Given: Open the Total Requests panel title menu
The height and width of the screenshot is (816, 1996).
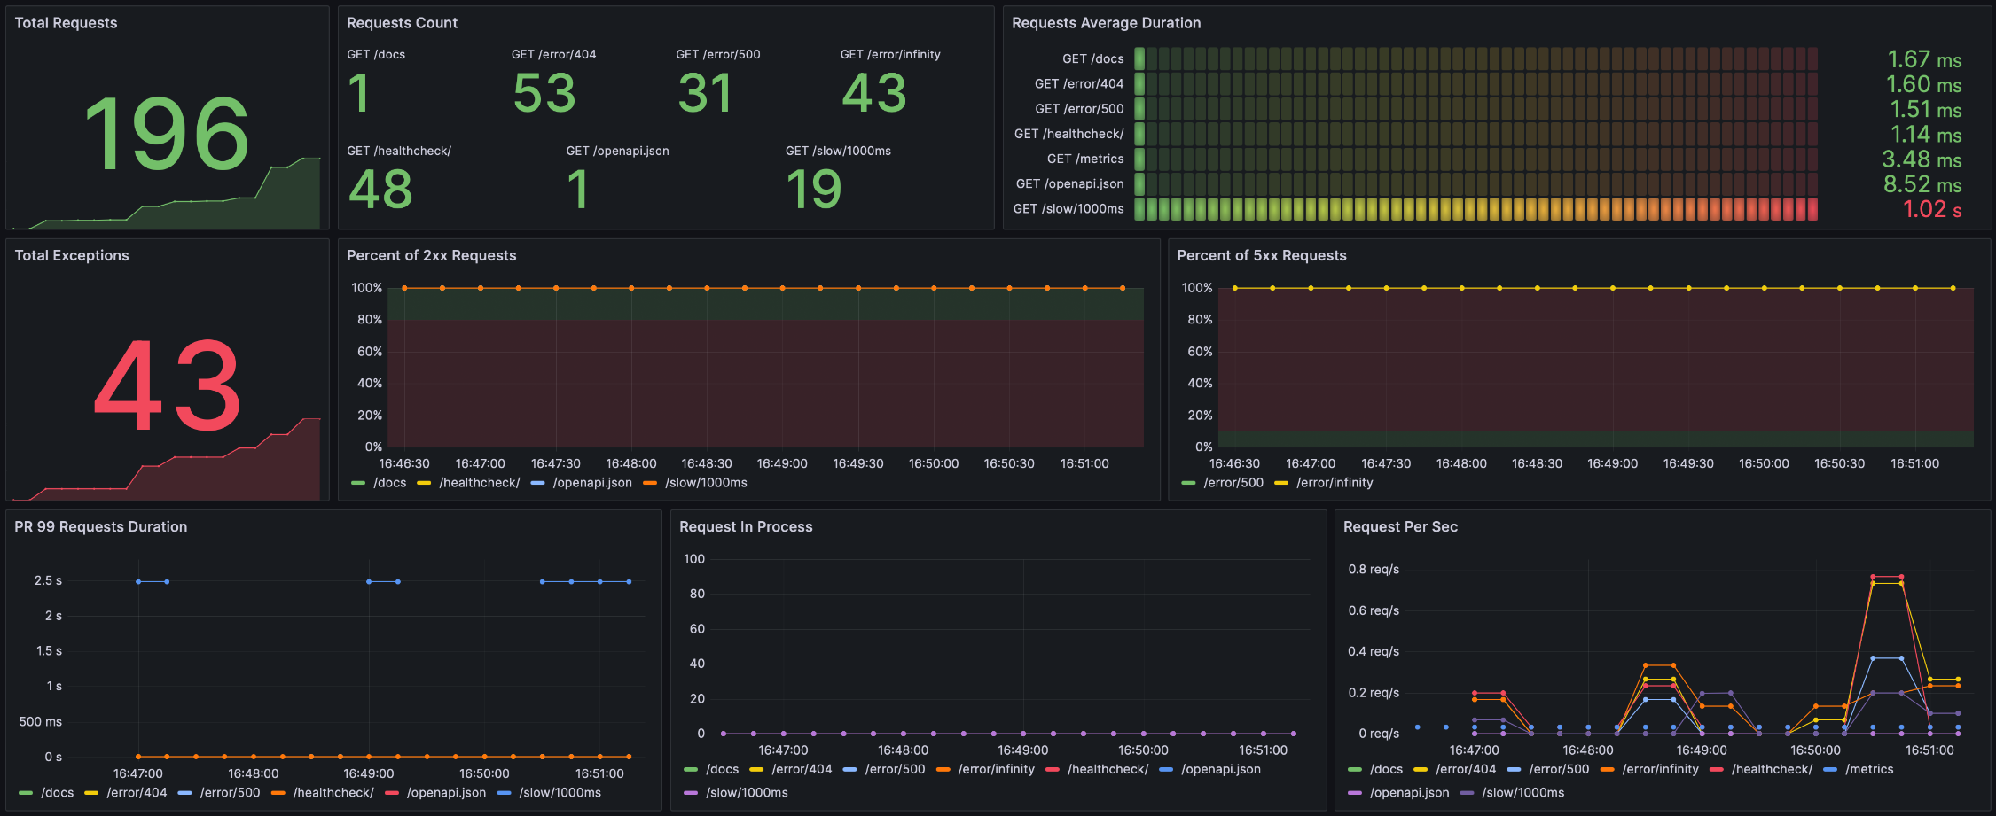Looking at the screenshot, I should (66, 23).
